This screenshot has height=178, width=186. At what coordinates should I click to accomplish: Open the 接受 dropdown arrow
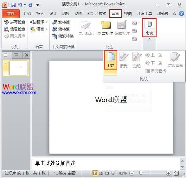(x=124, y=71)
